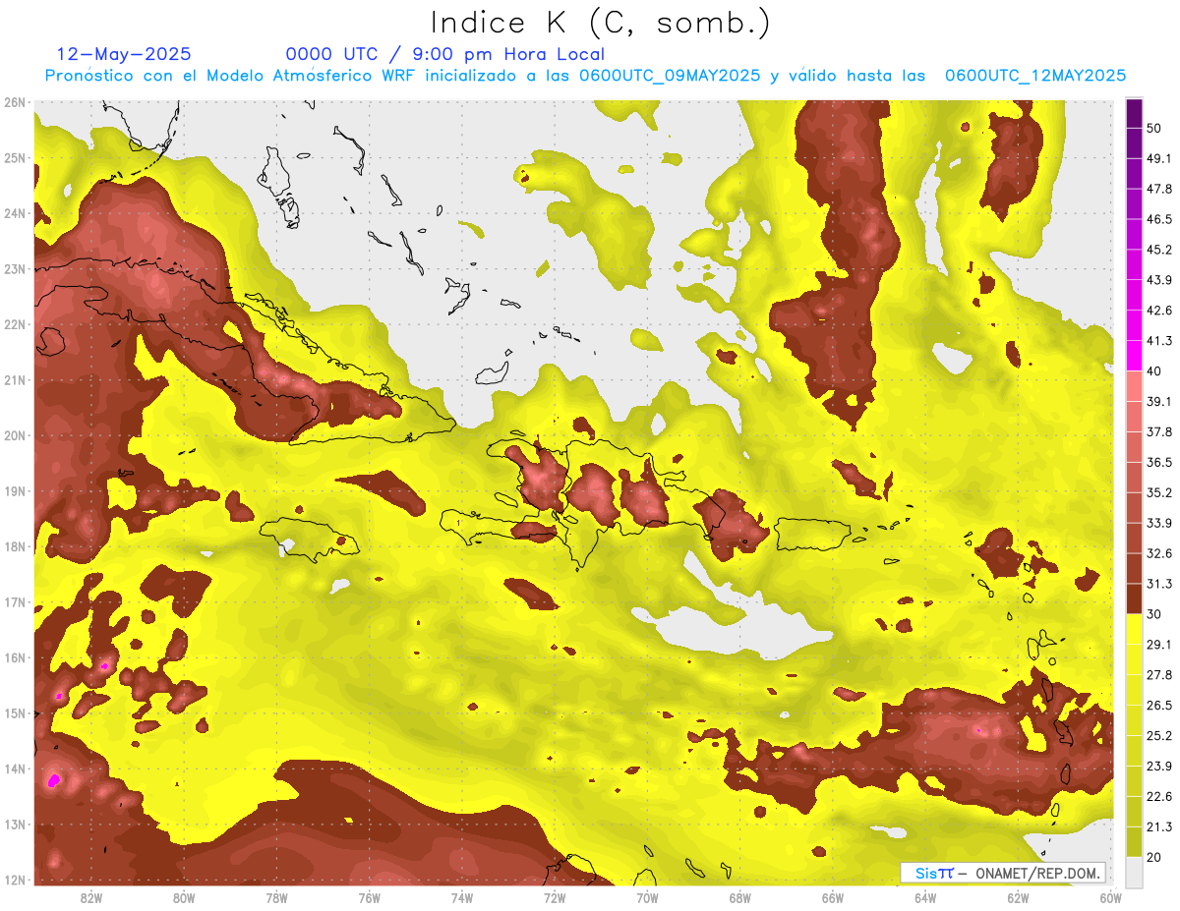Click the 74W longitude label
The width and height of the screenshot is (1180, 911).
[x=461, y=898]
